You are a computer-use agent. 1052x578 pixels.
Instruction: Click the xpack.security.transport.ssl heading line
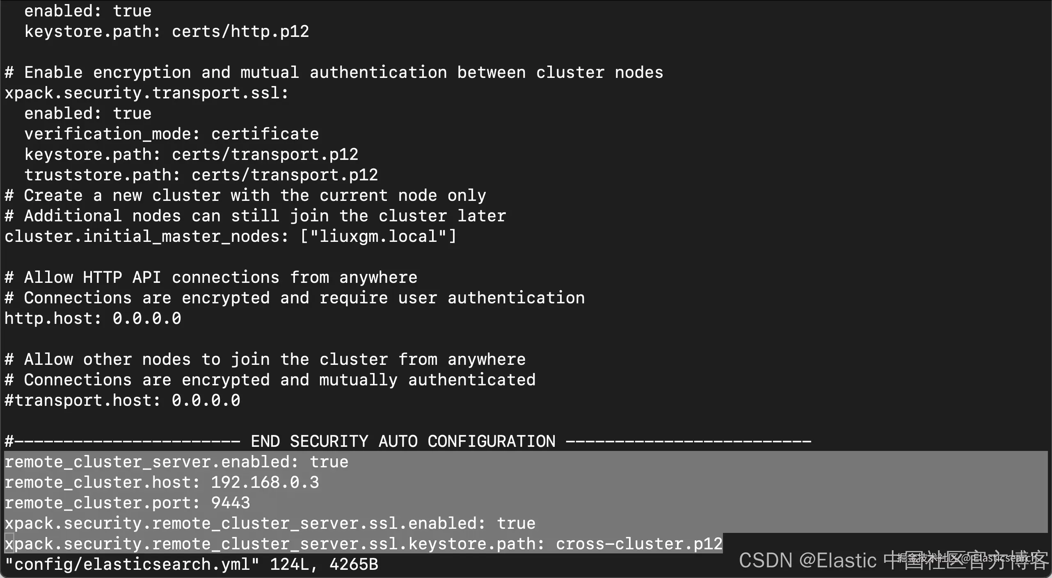pos(146,93)
